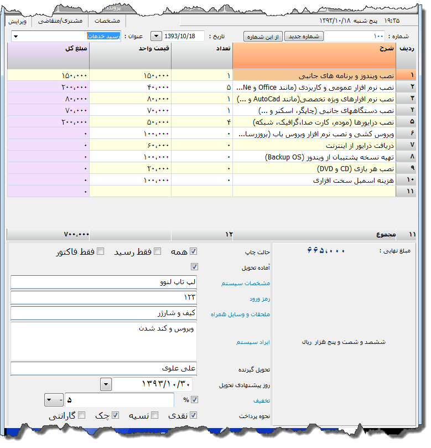The height and width of the screenshot is (448, 431).
Task: Select row دریافت درایور از اینترنت
Action: pos(211,146)
